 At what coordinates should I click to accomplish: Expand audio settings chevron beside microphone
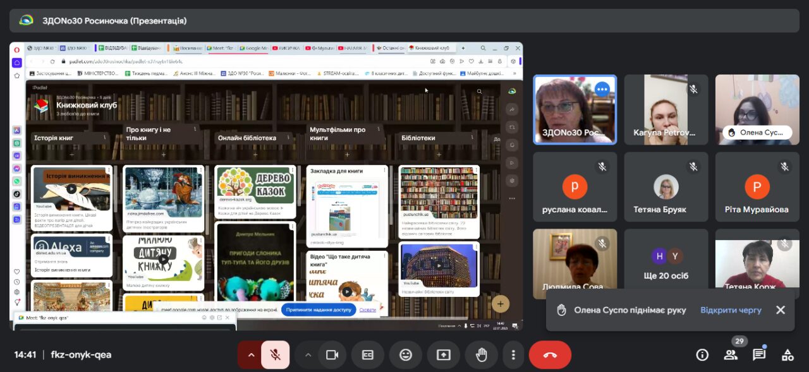click(x=251, y=355)
